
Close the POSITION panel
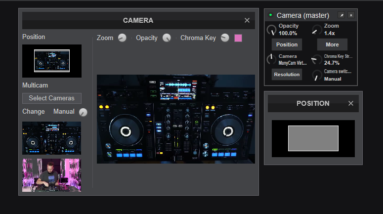pyautogui.click(x=351, y=103)
